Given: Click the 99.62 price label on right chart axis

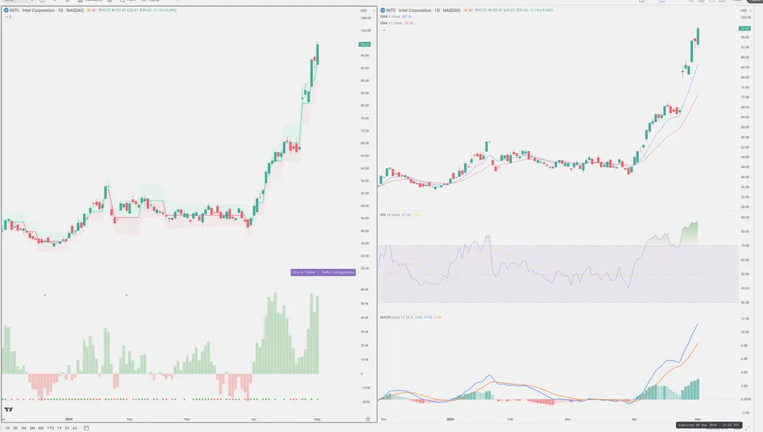Looking at the screenshot, I should [x=745, y=29].
